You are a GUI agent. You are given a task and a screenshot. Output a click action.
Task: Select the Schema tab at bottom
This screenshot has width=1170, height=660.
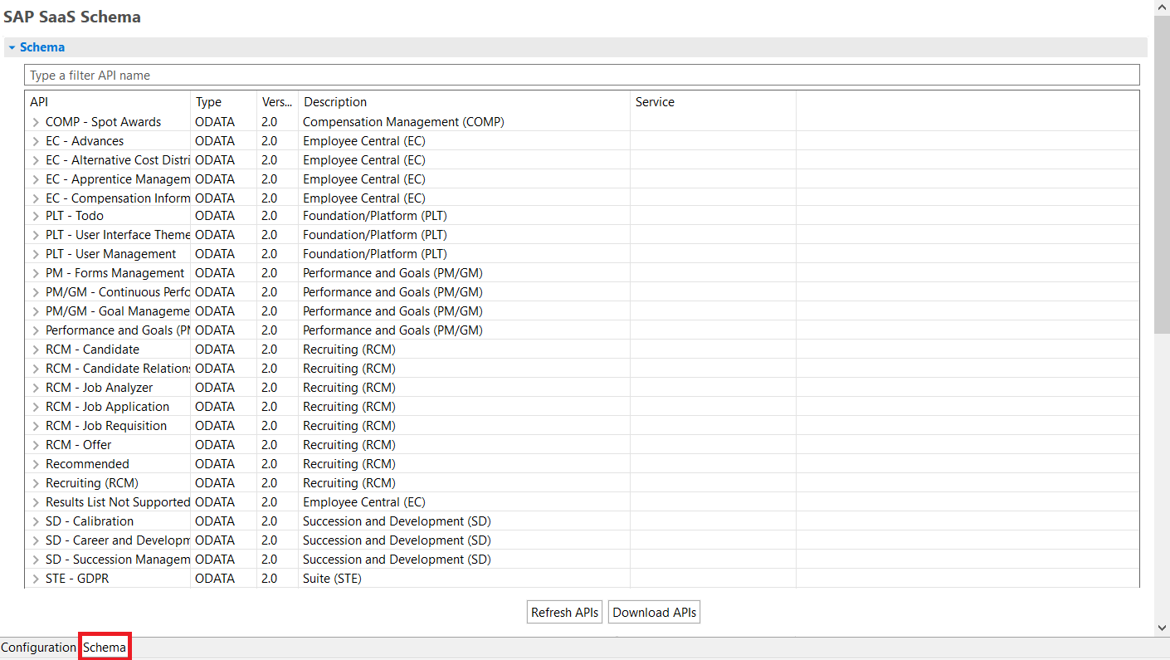tap(104, 647)
